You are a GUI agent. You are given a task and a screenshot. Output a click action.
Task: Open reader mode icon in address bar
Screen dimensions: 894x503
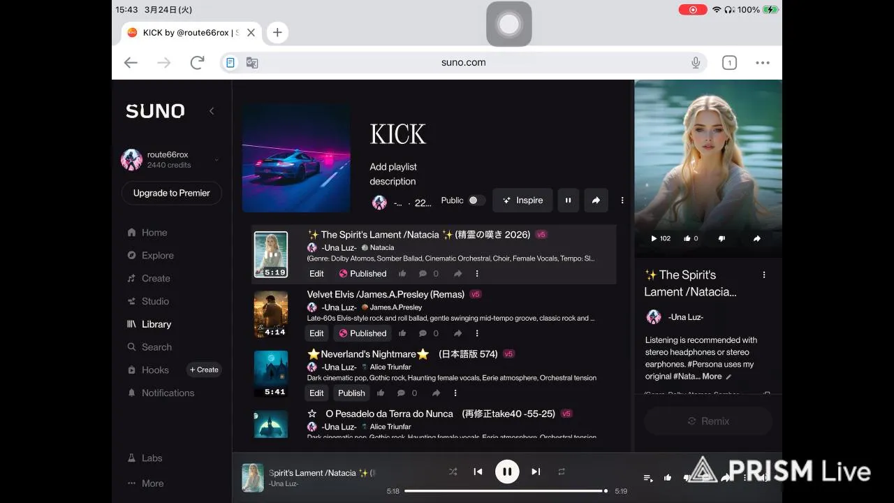pos(230,63)
